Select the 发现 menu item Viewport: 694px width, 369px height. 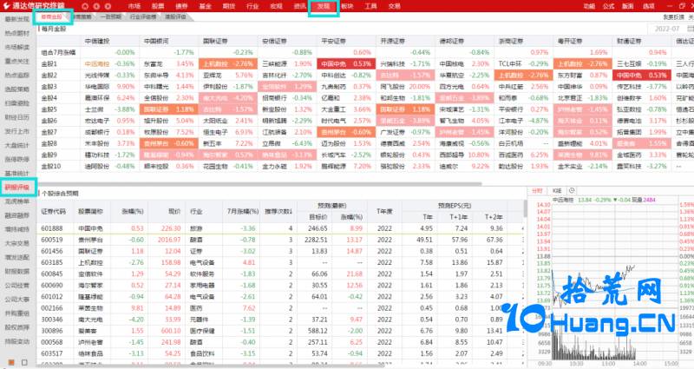[324, 6]
